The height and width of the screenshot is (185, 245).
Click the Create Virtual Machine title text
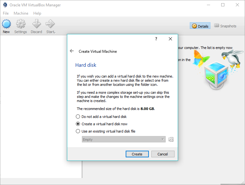pyautogui.click(x=98, y=51)
